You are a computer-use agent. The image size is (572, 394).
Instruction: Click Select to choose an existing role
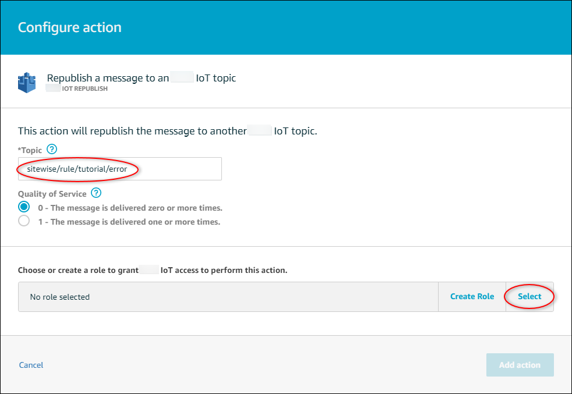pyautogui.click(x=529, y=296)
